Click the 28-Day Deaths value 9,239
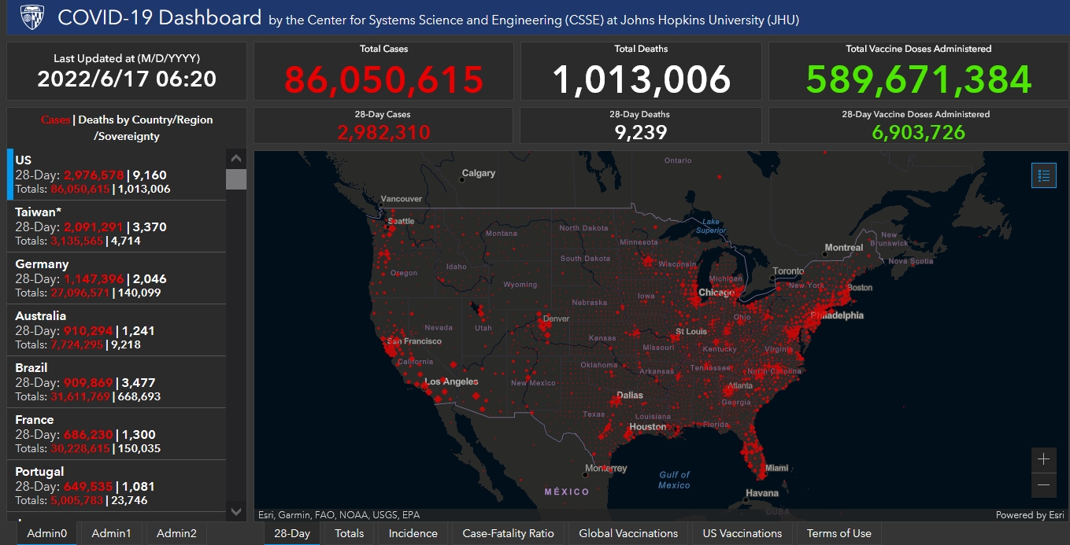1070x545 pixels. (x=641, y=132)
